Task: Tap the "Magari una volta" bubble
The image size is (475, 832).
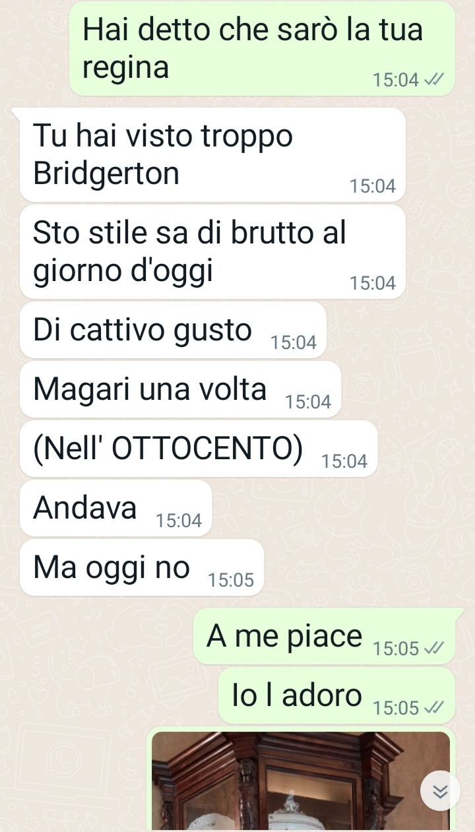Action: 180,389
